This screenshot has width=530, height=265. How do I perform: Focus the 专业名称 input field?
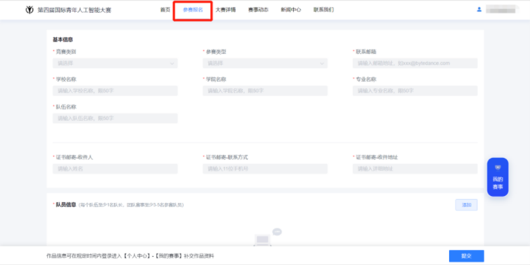coord(415,90)
